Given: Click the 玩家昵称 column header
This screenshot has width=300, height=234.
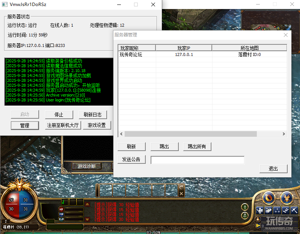Looking at the screenshot, I should (137, 48).
